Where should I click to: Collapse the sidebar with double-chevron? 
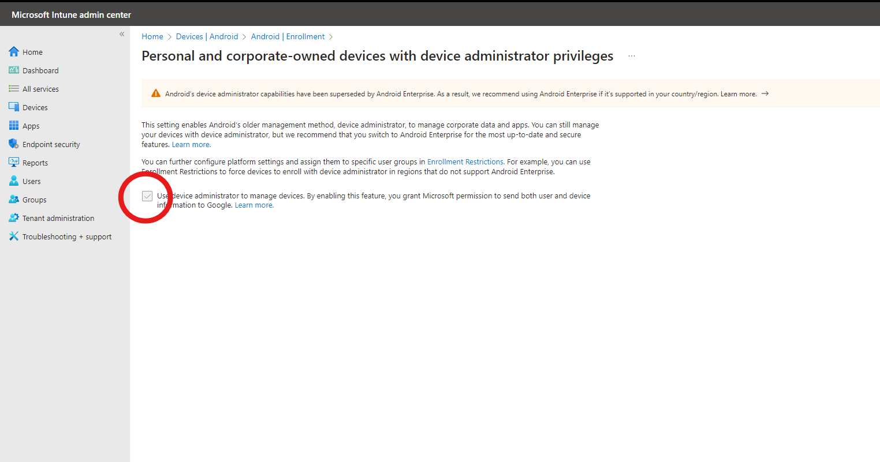point(122,34)
